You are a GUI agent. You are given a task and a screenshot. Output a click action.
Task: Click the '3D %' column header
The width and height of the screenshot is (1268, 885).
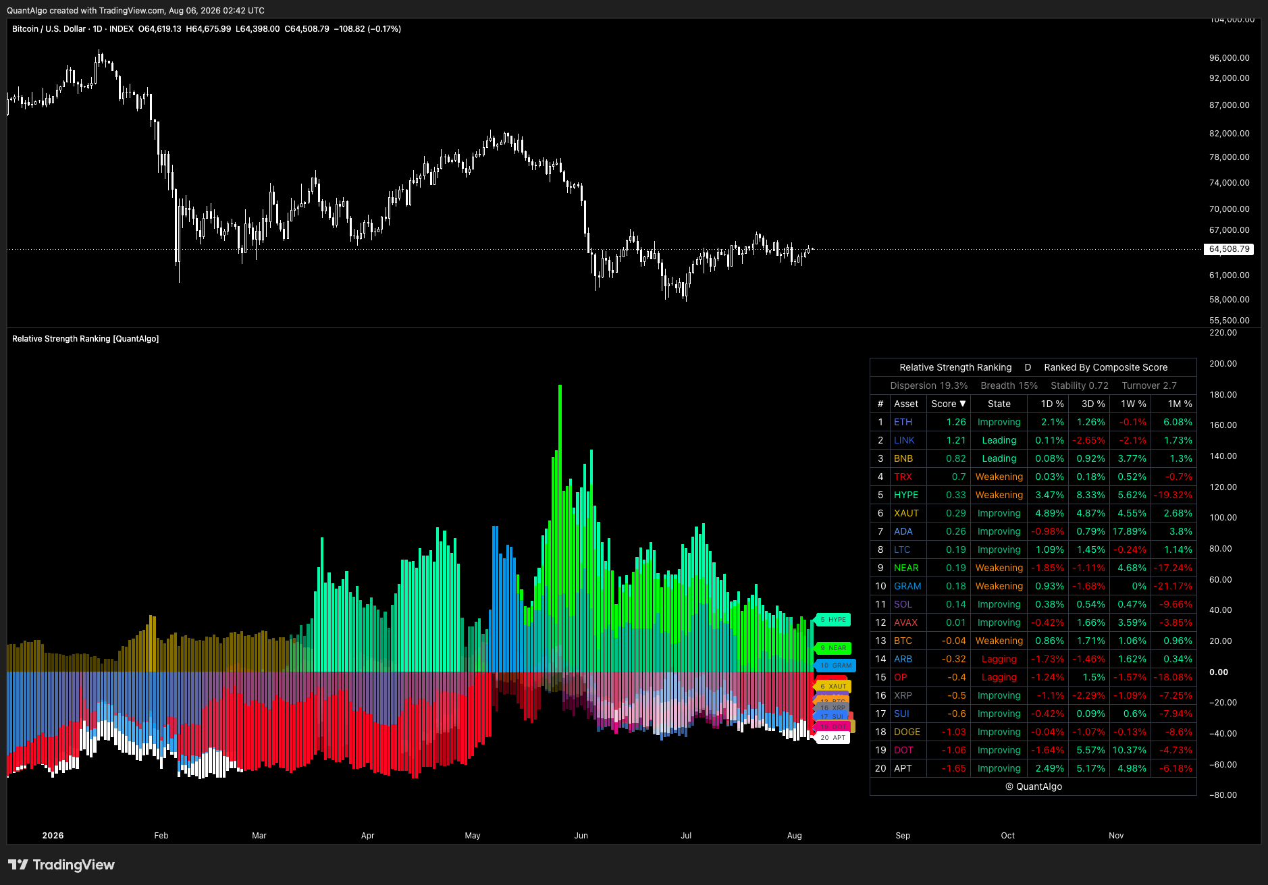coord(1093,404)
